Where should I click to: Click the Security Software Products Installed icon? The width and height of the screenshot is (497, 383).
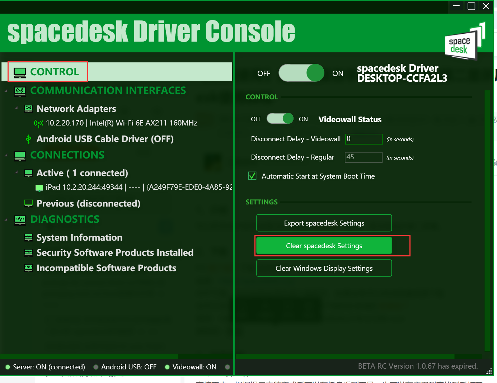pyautogui.click(x=28, y=253)
